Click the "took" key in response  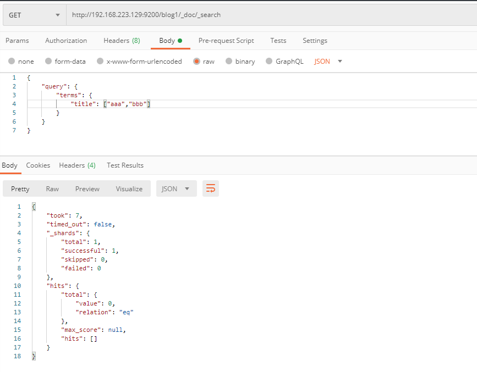coord(58,215)
